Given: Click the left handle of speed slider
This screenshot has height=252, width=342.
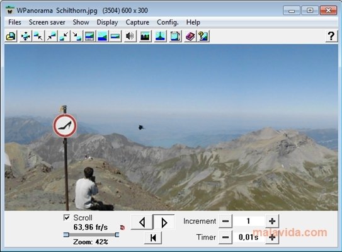Looking at the screenshot, I should (x=66, y=235).
